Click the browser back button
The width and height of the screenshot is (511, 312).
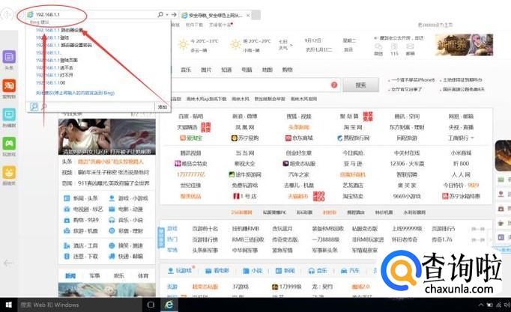pyautogui.click(x=7, y=15)
